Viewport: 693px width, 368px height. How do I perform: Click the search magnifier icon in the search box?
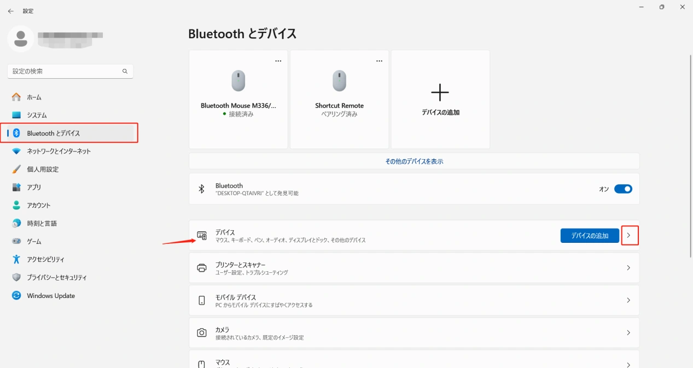125,71
